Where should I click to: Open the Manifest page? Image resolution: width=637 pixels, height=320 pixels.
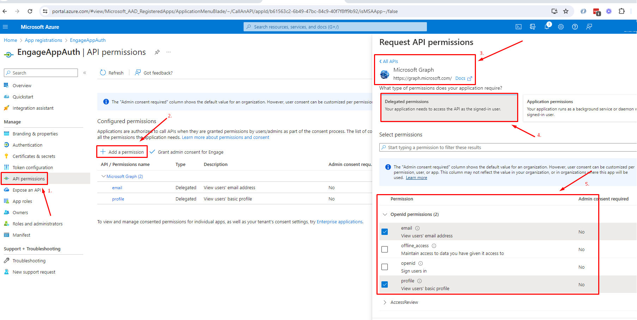point(22,235)
